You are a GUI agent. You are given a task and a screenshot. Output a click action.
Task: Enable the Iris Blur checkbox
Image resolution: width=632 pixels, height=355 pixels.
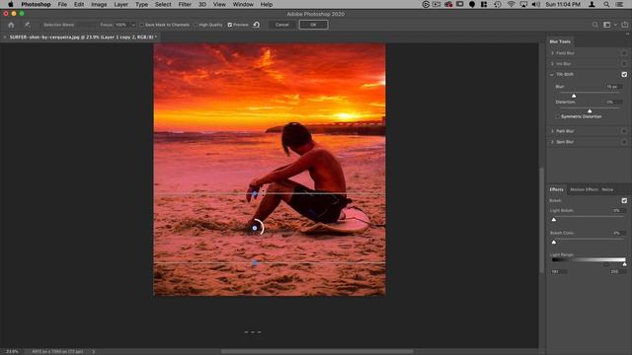pos(624,63)
